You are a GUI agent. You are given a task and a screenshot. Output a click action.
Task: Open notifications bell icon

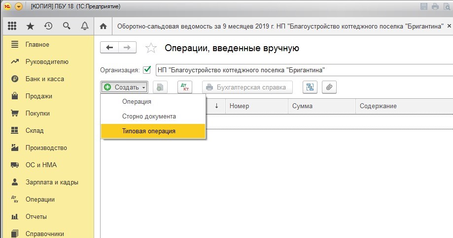84,26
